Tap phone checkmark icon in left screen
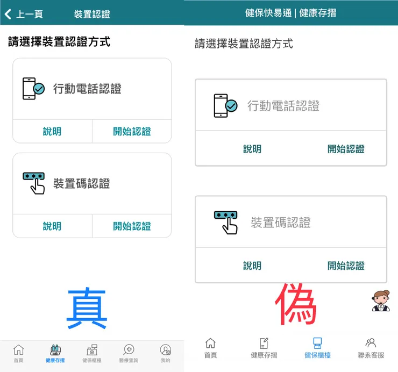Screen dimensions: 398x372 (x=33, y=89)
